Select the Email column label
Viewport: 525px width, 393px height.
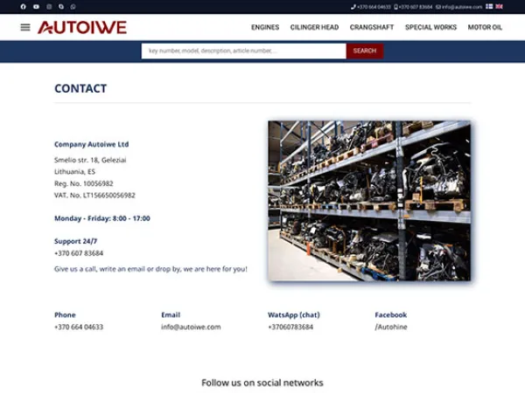click(171, 314)
